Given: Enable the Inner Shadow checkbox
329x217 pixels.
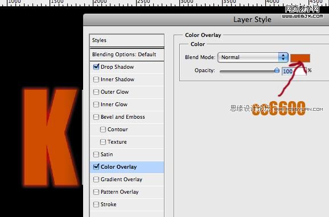Looking at the screenshot, I should point(96,80).
